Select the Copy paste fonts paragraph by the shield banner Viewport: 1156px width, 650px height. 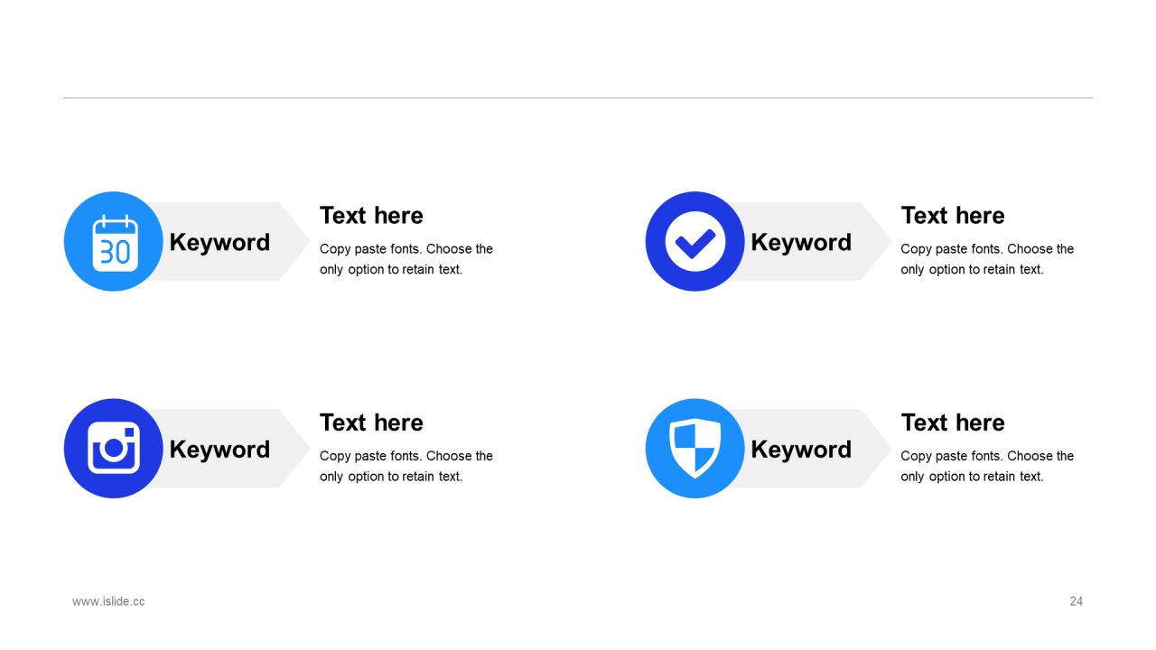tap(987, 466)
